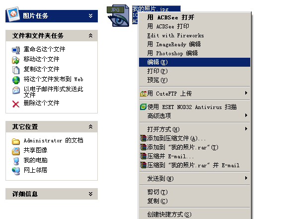Viewport: 289px width, 219px height.
Task: Select the 我的照片.jpg file thumbnail icon
Action: tap(118, 15)
